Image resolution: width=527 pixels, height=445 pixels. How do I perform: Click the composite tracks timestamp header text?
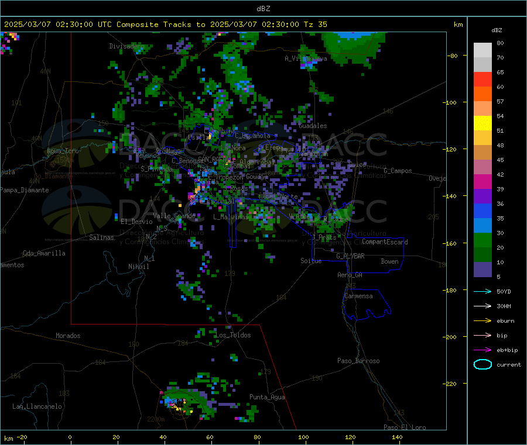165,25
